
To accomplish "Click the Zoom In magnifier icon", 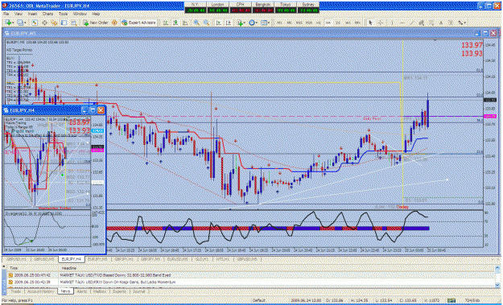I will [x=196, y=23].
